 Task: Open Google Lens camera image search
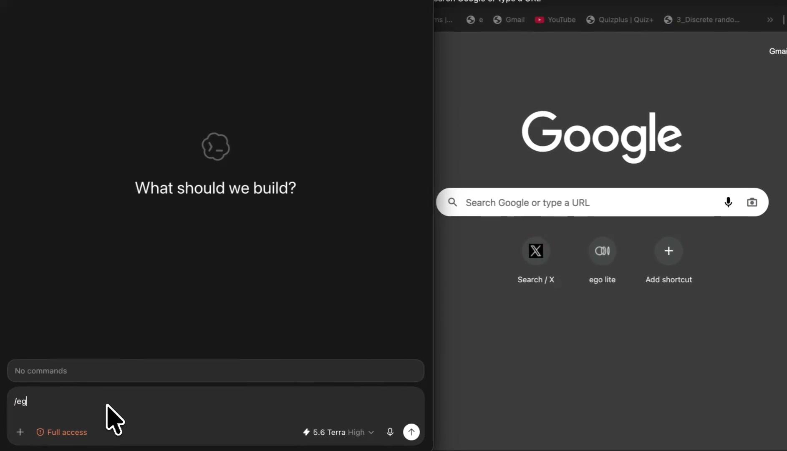752,203
